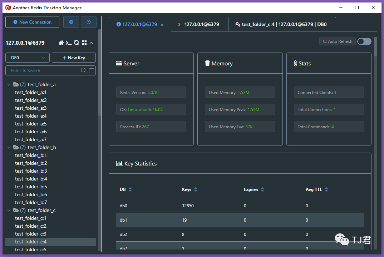Sort by Avg TTL column arrows

tap(326, 189)
